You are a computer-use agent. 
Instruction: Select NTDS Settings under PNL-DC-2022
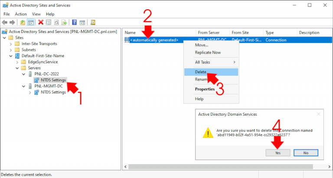53,80
